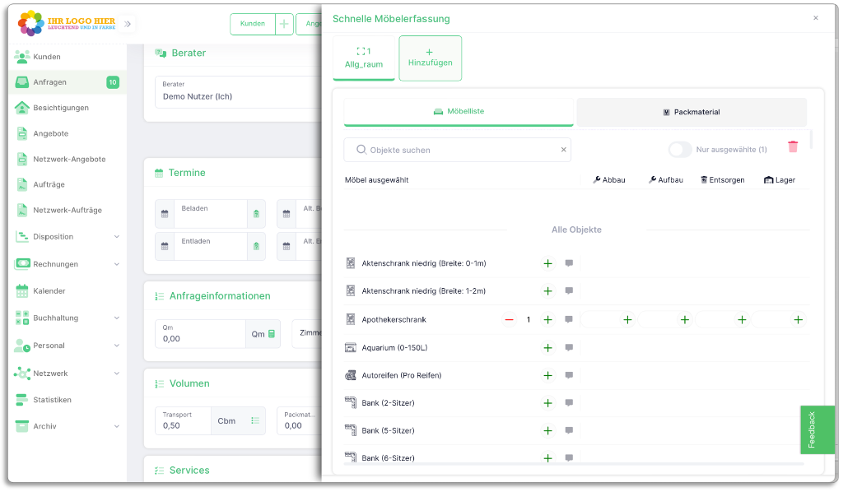Click list icon next to Cbm
The width and height of the screenshot is (843, 492).
click(x=255, y=420)
